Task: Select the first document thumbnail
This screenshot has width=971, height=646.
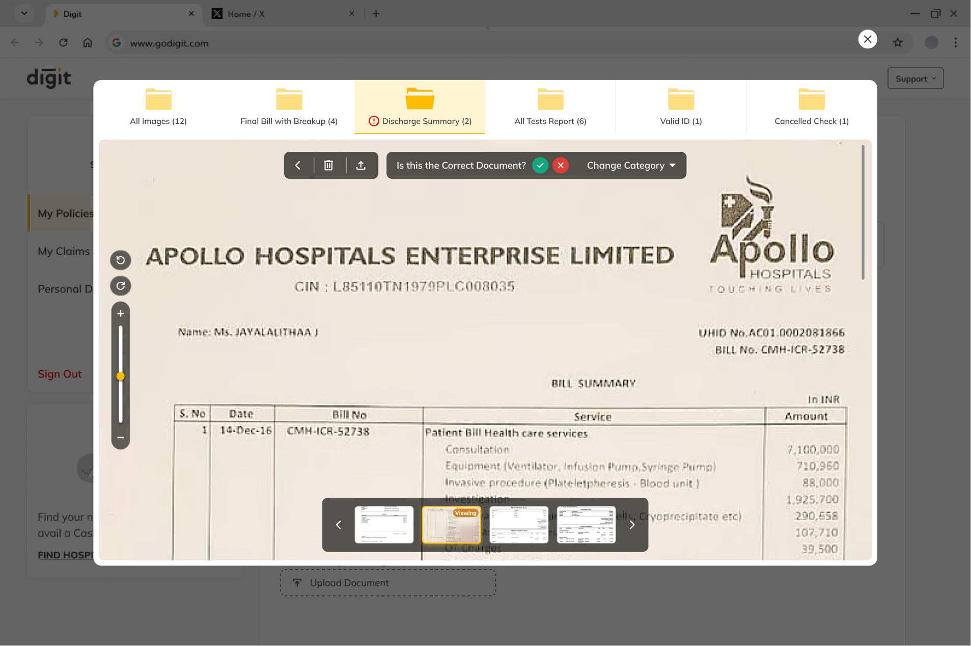Action: [x=384, y=525]
